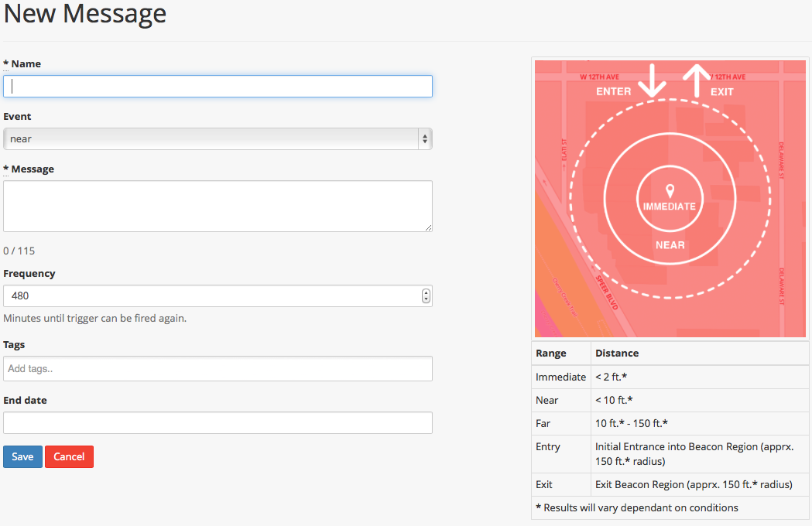Save the new message
Viewport: 812px width, 526px height.
tap(22, 456)
